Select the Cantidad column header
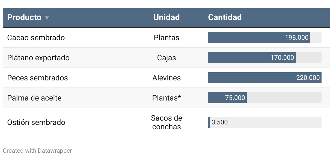Image resolution: width=333 pixels, height=157 pixels. tap(225, 17)
